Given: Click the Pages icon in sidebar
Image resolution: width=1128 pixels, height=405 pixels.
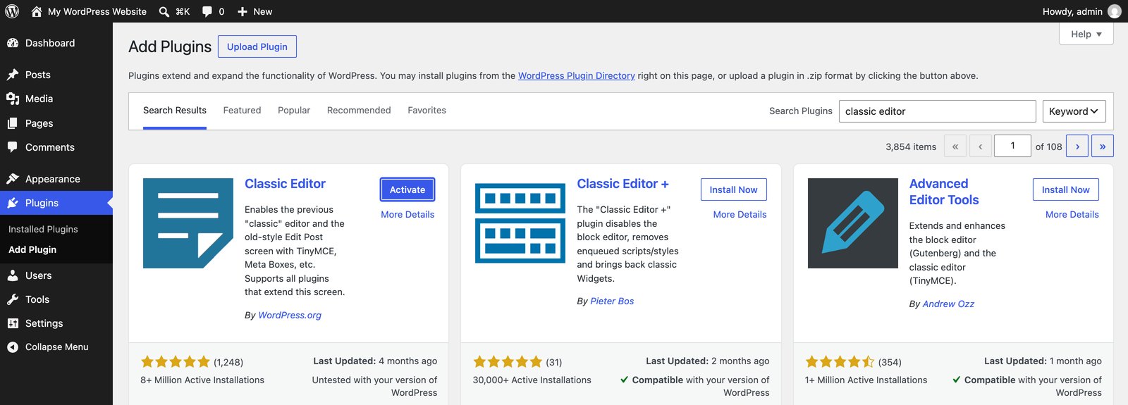Looking at the screenshot, I should 13,123.
